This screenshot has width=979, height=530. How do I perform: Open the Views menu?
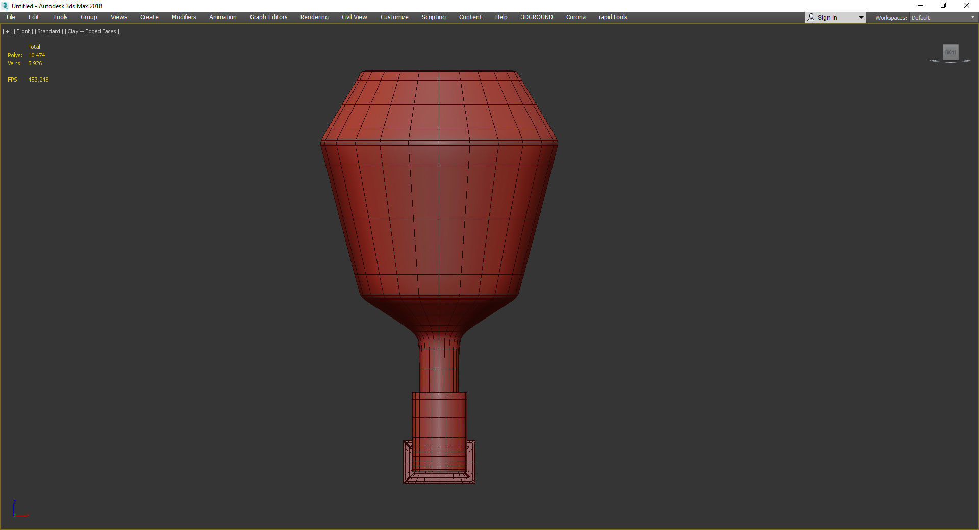point(119,17)
